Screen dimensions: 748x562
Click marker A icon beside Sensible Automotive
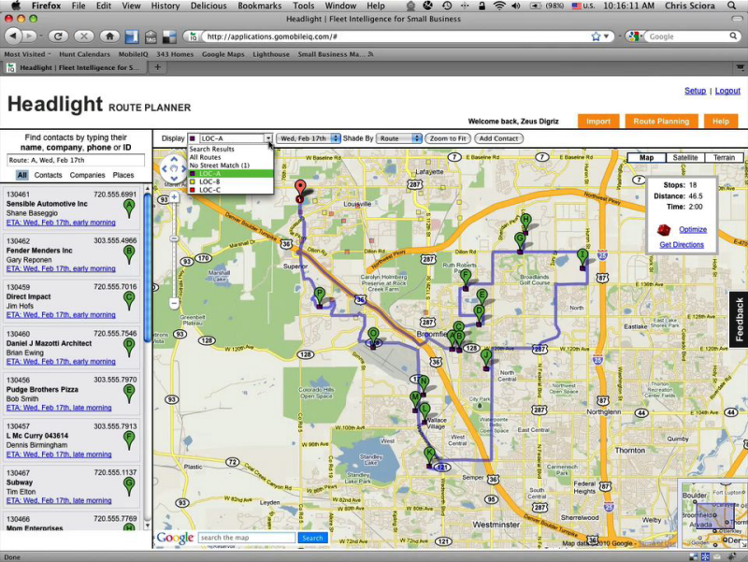click(130, 207)
